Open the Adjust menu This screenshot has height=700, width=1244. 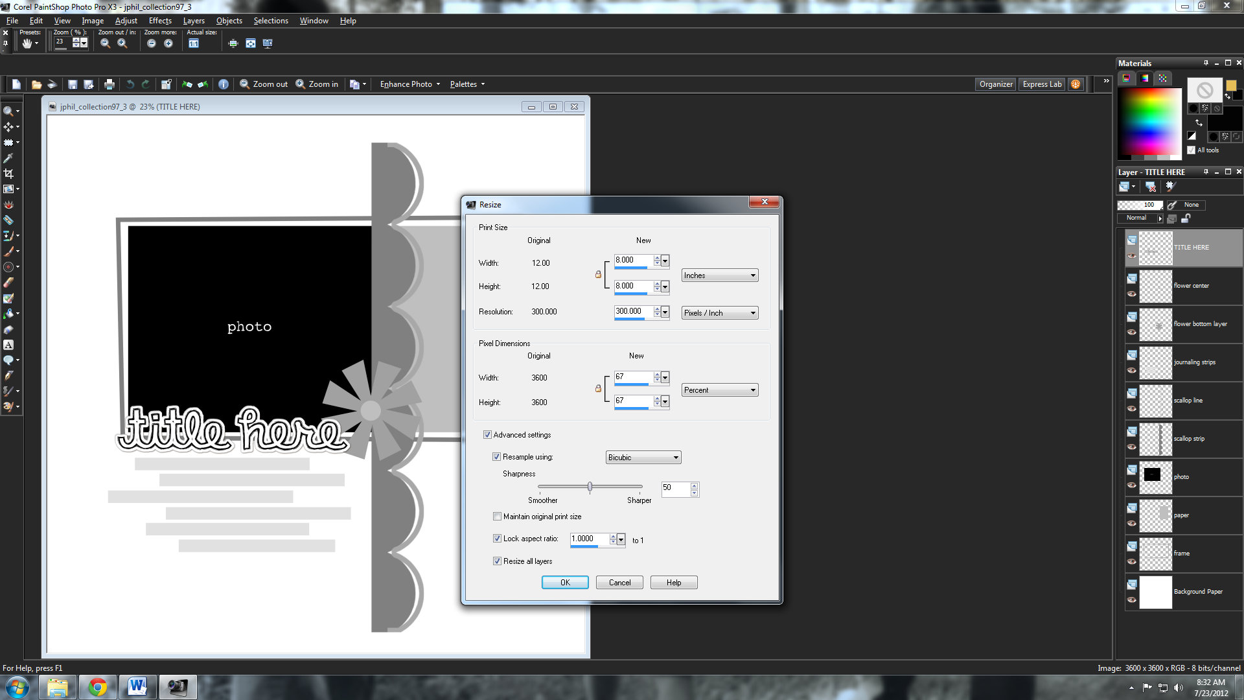(x=126, y=21)
